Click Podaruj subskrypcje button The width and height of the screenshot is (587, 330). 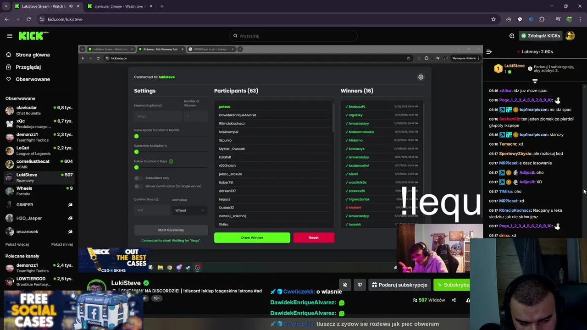coord(400,285)
